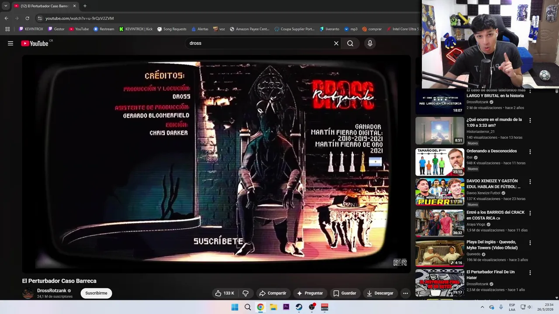Open options for Davoo Xeneize video
Image resolution: width=559 pixels, height=314 pixels.
(x=530, y=182)
